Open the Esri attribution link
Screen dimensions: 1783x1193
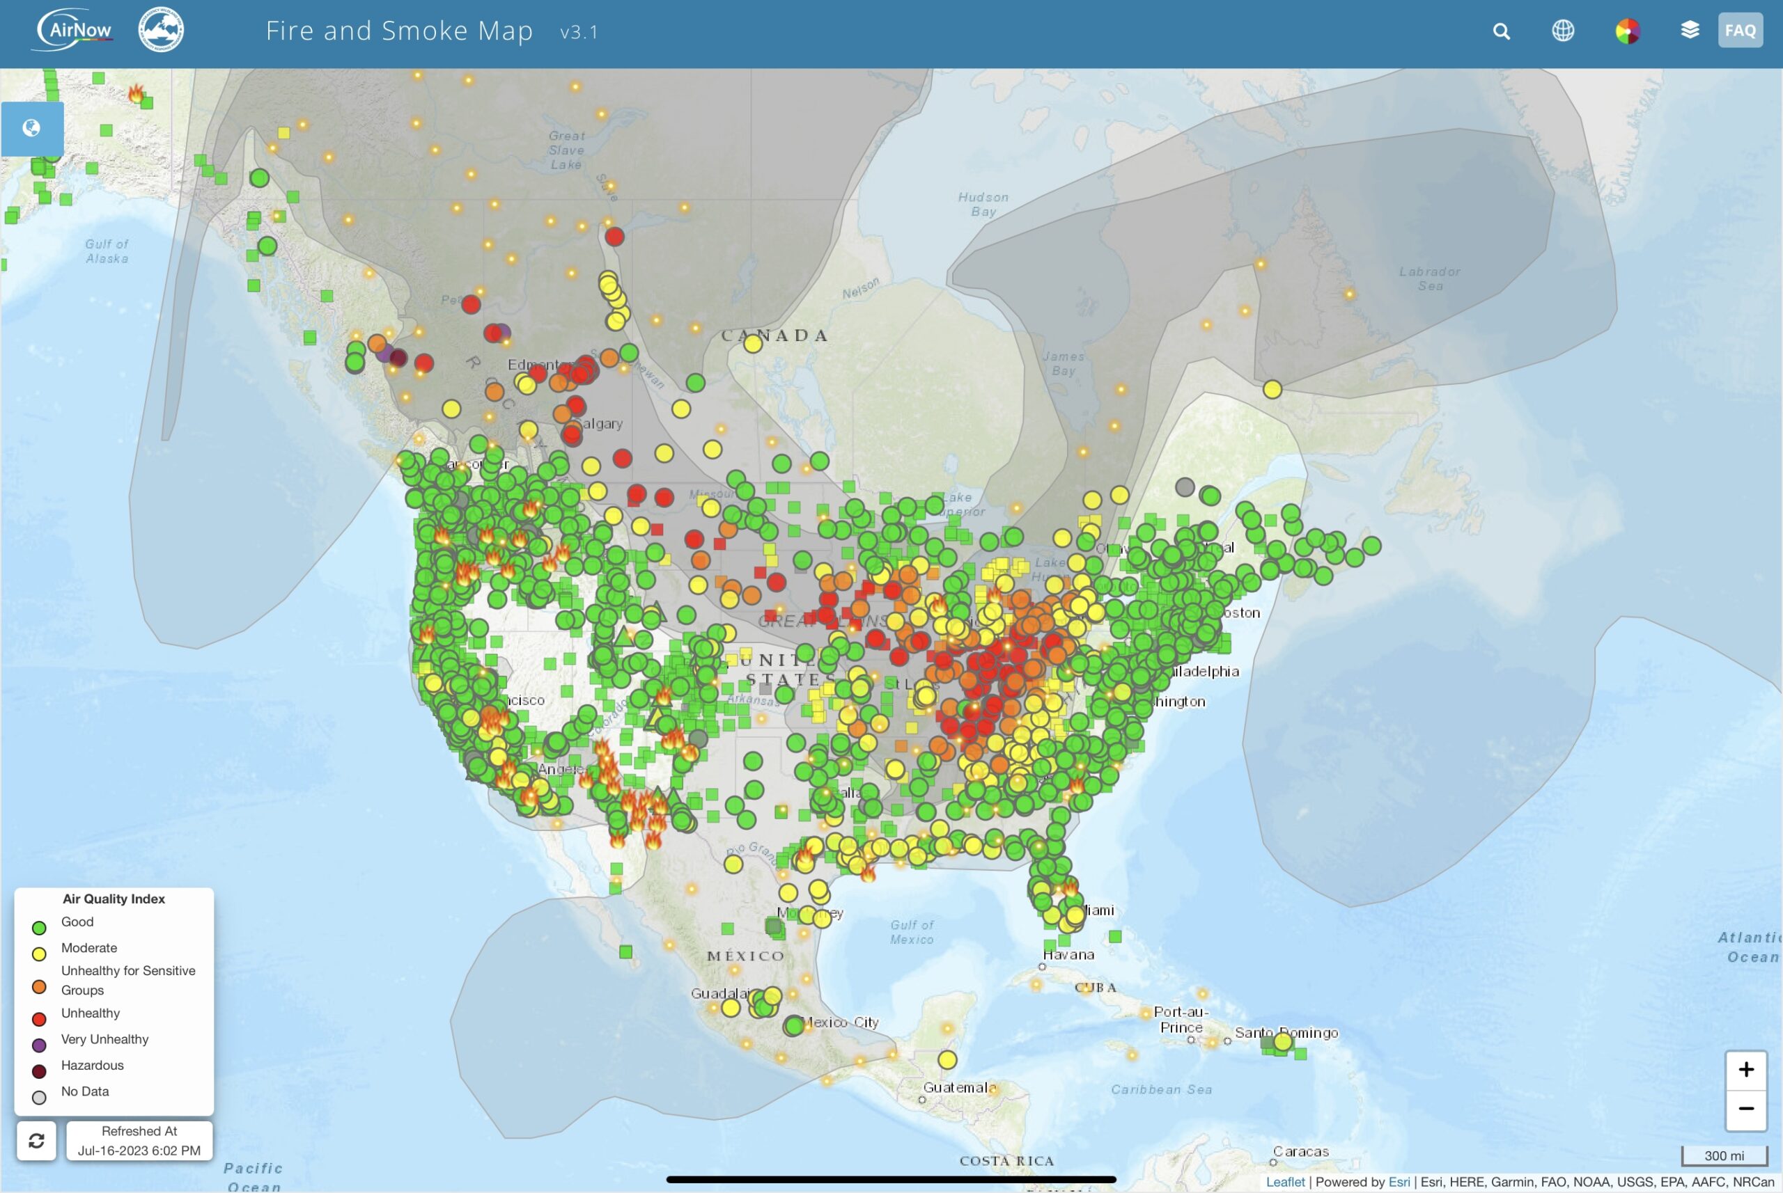tap(1399, 1182)
